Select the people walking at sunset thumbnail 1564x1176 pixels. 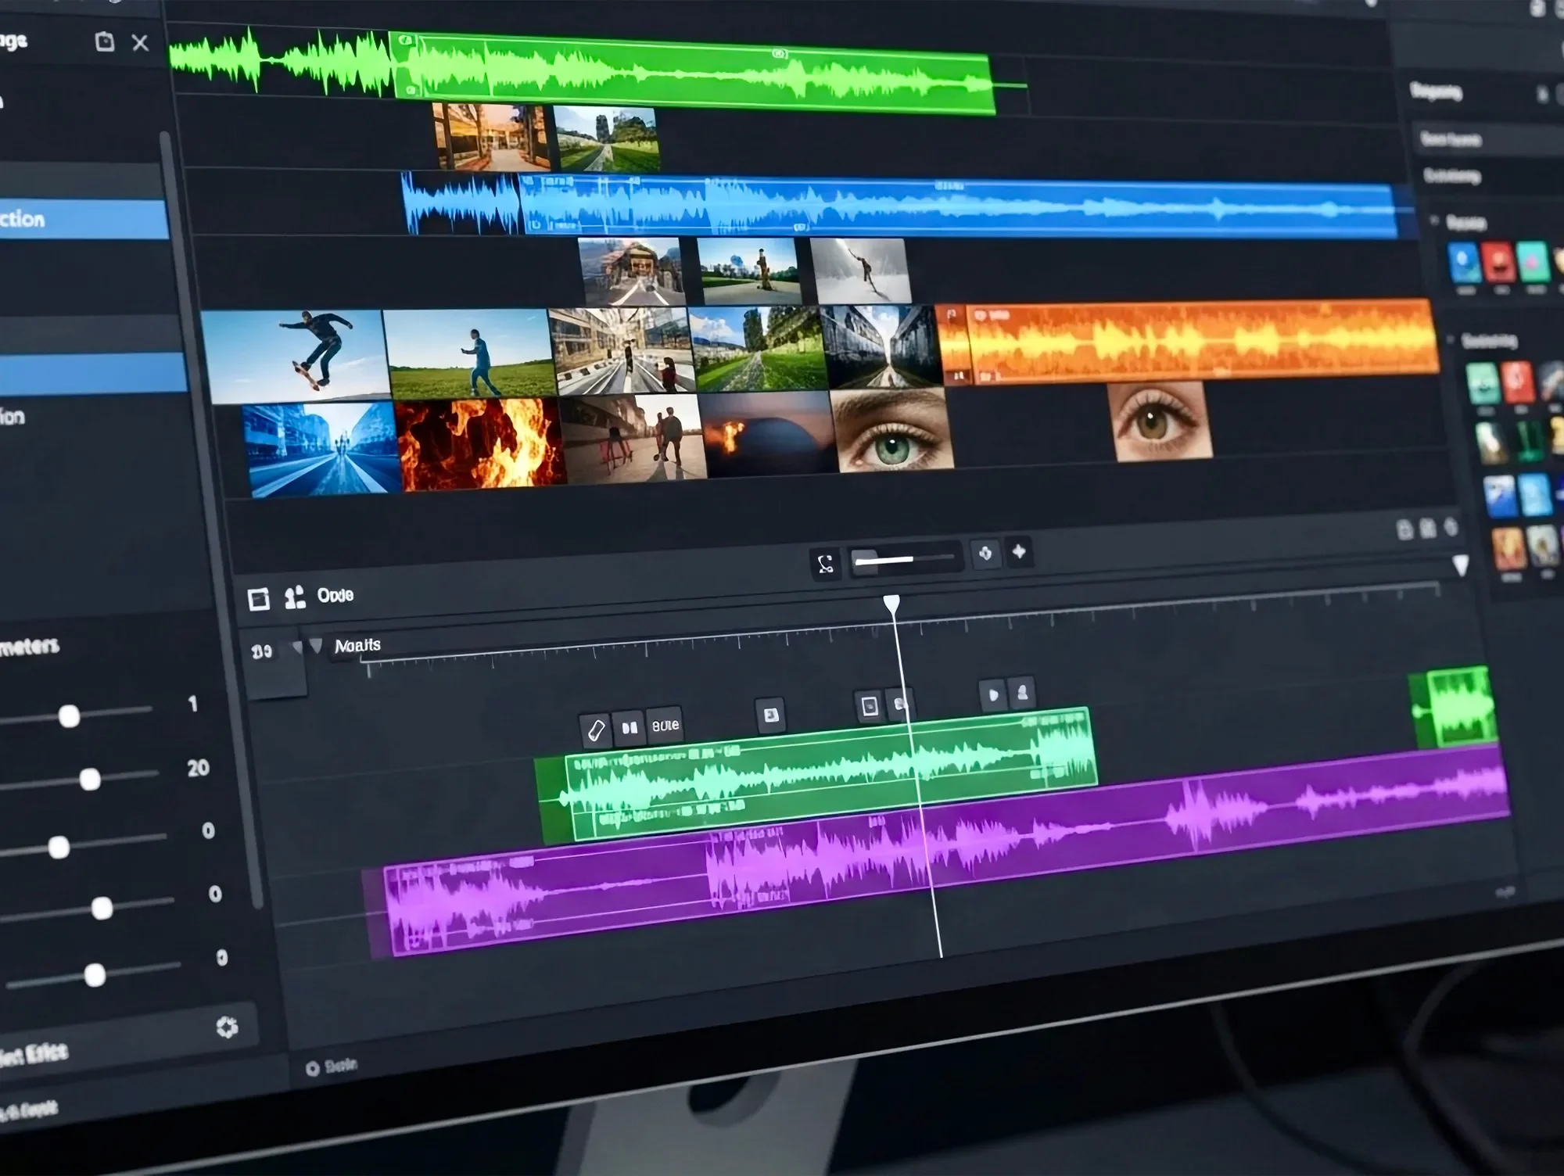[x=635, y=439]
